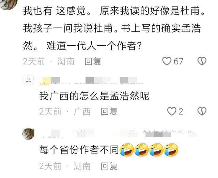Image resolution: width=218 pixels, height=178 pixels.
Task: Open the white circular avatar of Guangxi commenter
Action: coord(28,80)
